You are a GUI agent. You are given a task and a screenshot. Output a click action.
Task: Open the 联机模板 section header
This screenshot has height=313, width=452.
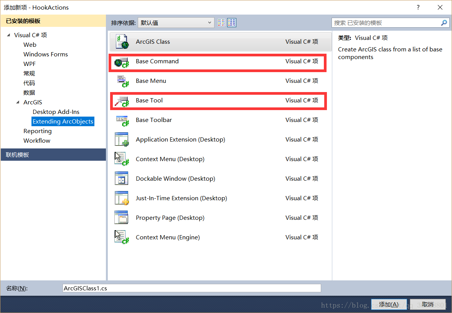[x=53, y=155]
